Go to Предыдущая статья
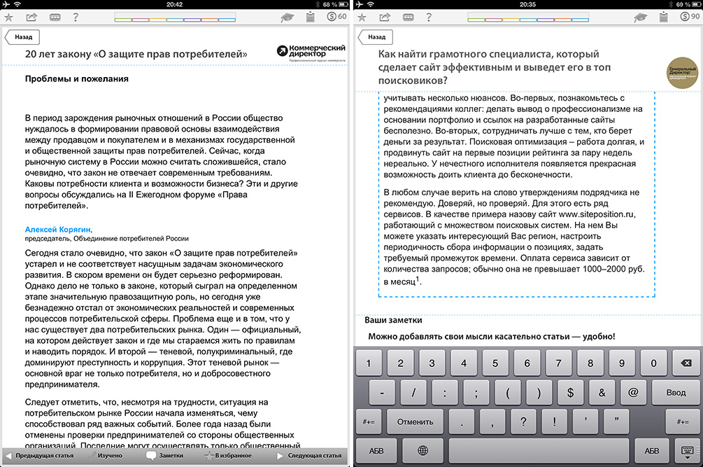Screen dimensions: 703x467 pos(39,456)
